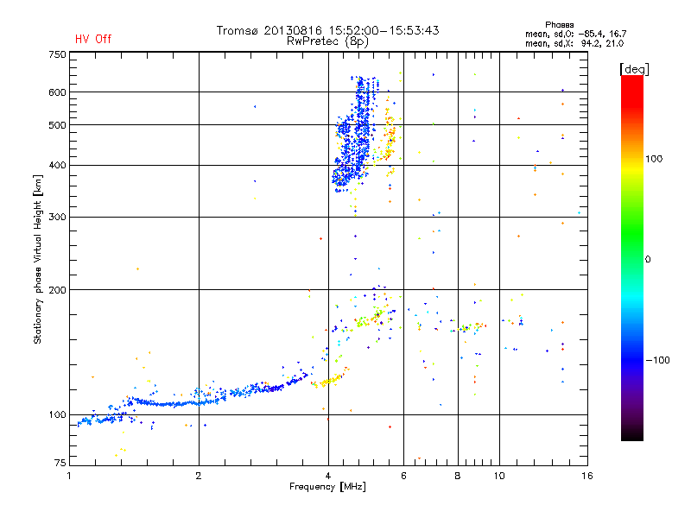691x518 pixels.
Task: Click the colorbar label '0'
Action: pos(648,259)
